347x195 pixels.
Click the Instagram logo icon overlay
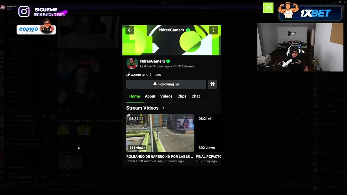(x=24, y=11)
